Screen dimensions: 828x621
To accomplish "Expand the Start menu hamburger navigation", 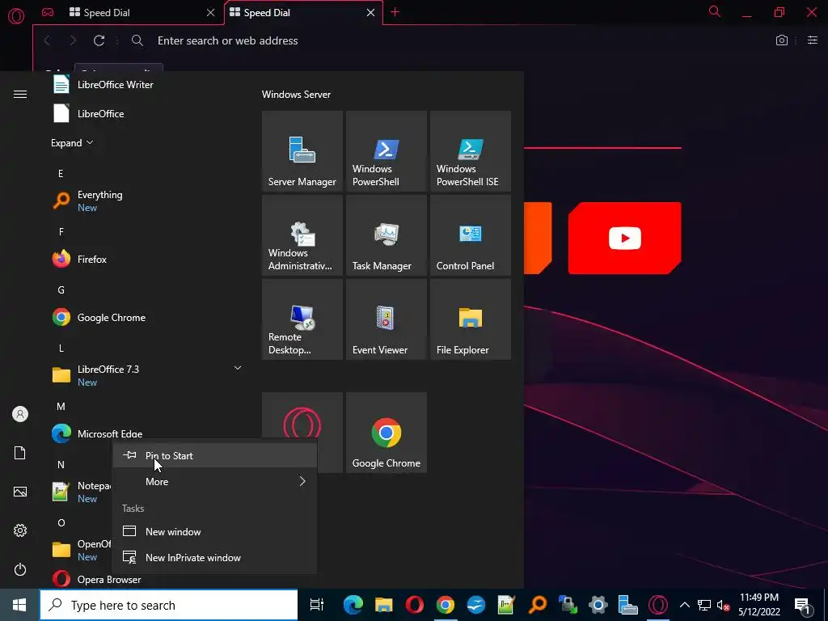I will tap(20, 95).
